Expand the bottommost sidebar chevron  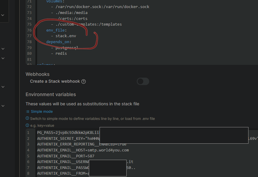pos(3,106)
